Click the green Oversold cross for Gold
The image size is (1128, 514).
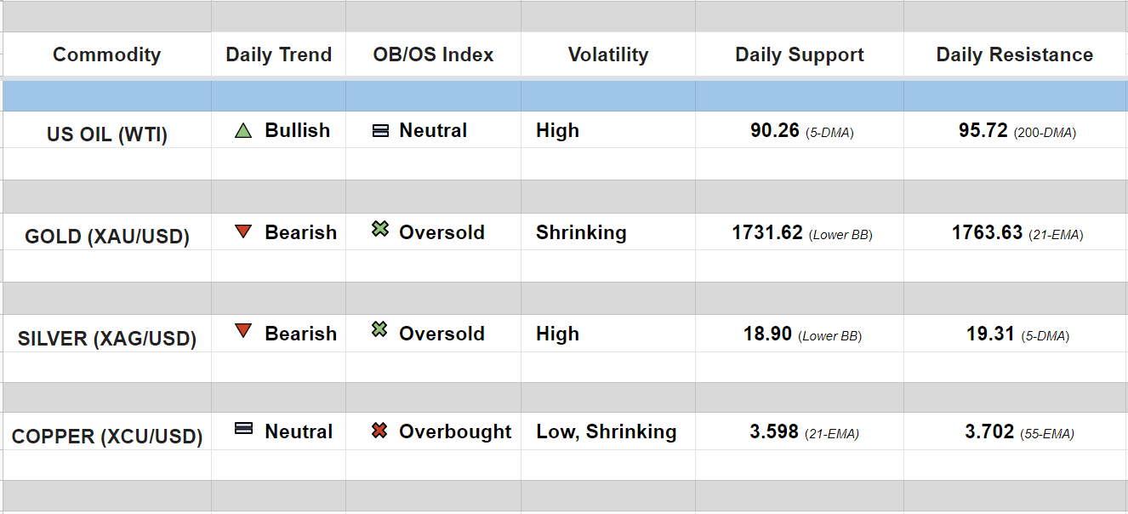(x=380, y=229)
